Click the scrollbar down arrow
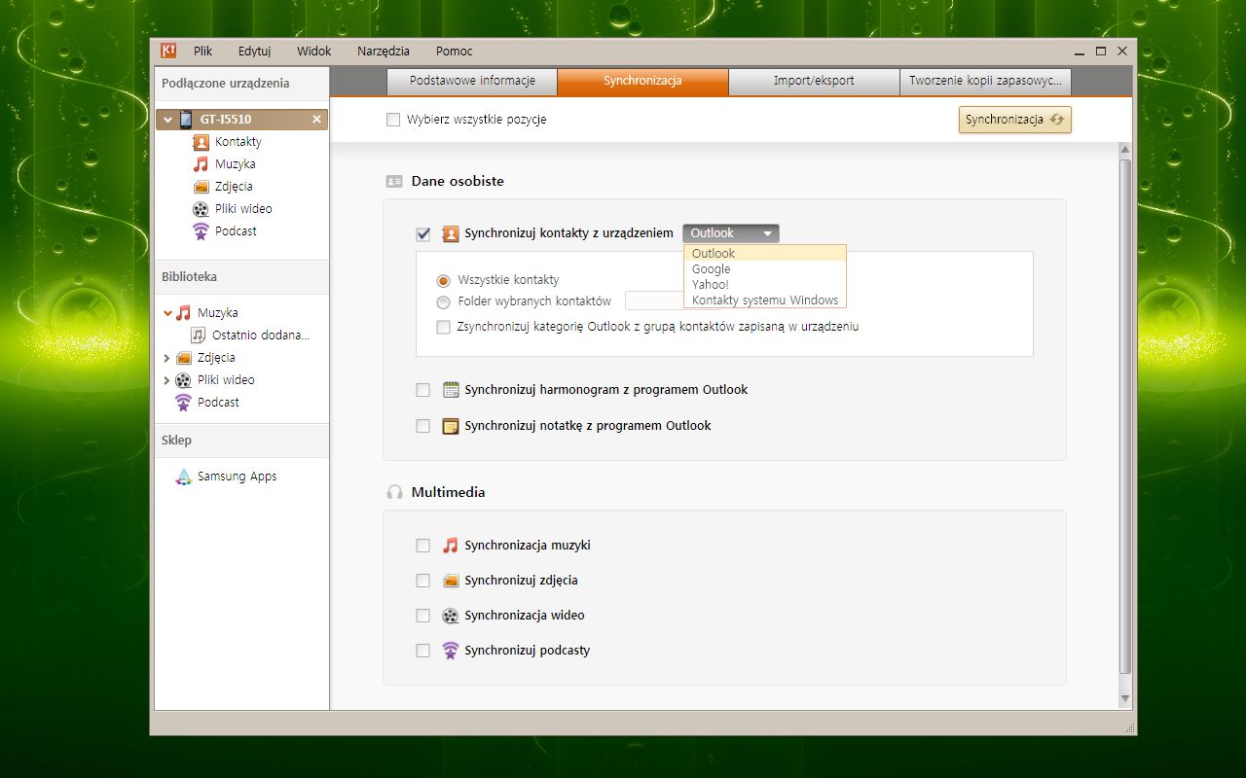 [1125, 699]
